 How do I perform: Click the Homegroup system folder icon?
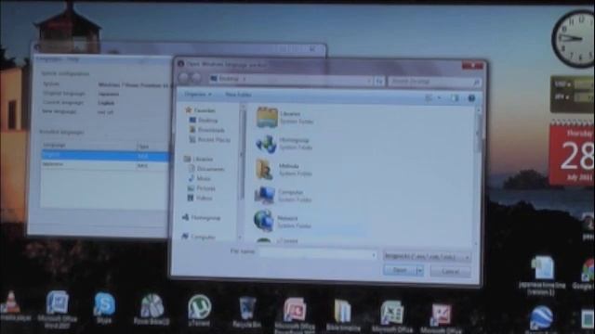266,144
